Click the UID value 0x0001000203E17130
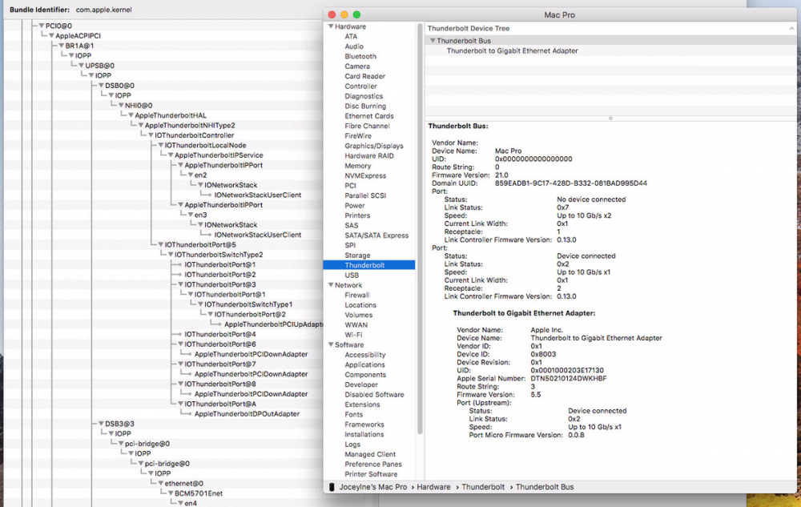 pos(566,371)
